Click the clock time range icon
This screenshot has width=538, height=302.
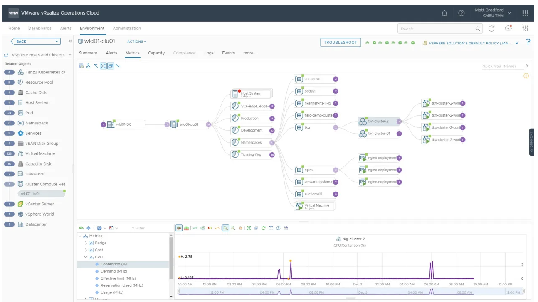tap(279, 228)
